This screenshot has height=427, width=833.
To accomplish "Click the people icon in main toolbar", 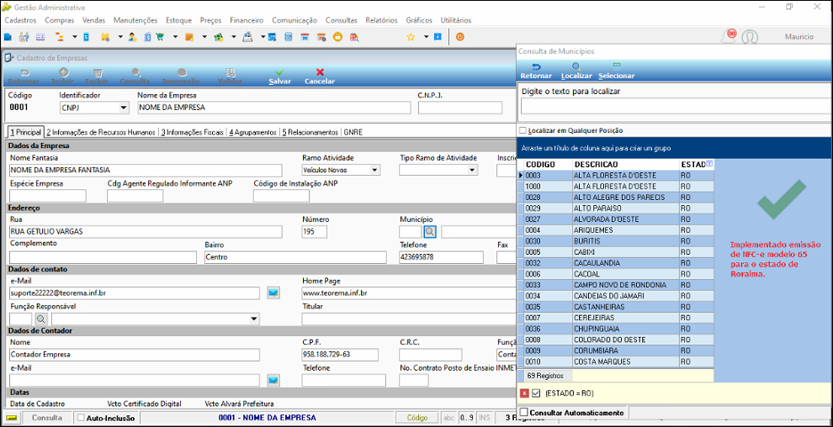I will tap(24, 37).
